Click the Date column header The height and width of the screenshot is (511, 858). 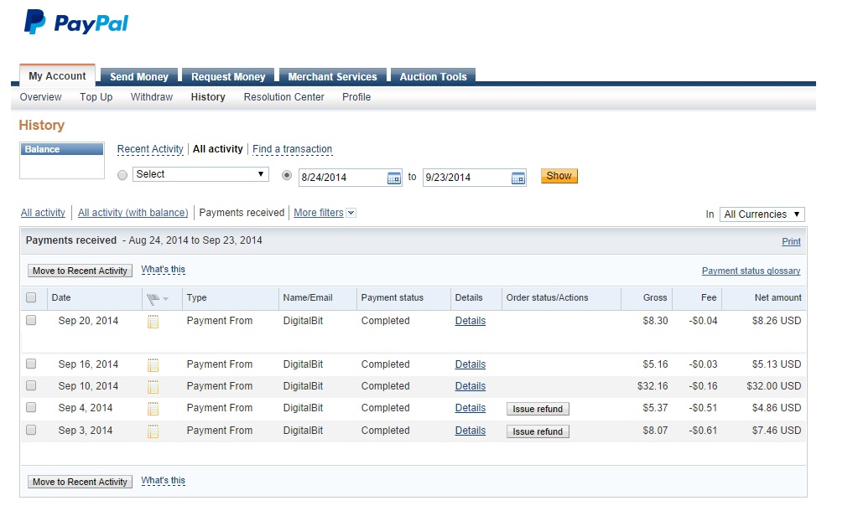tap(61, 297)
